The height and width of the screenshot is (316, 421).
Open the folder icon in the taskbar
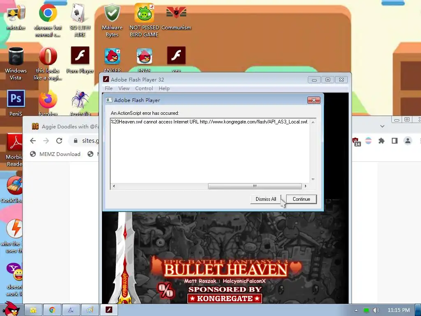(33, 310)
